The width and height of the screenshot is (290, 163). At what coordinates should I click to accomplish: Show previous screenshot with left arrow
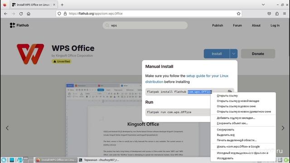7,128
